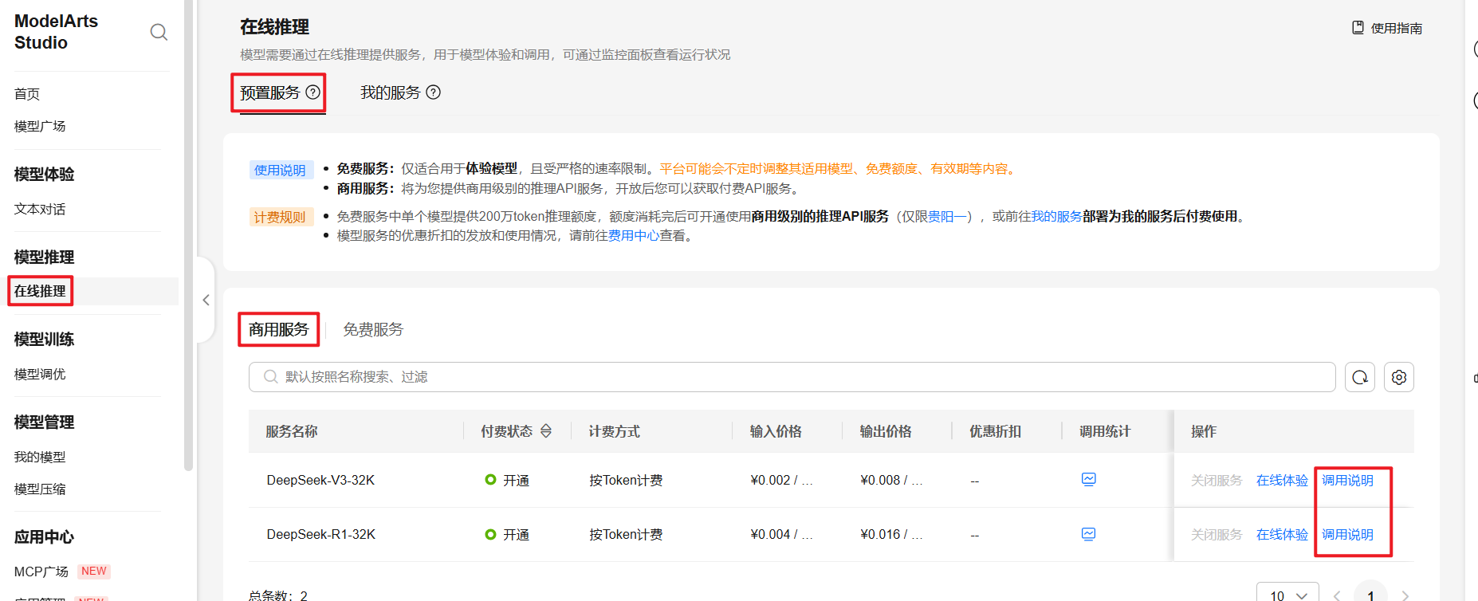Follow the 贵阳一 region link
This screenshot has width=1478, height=601.
click(947, 216)
